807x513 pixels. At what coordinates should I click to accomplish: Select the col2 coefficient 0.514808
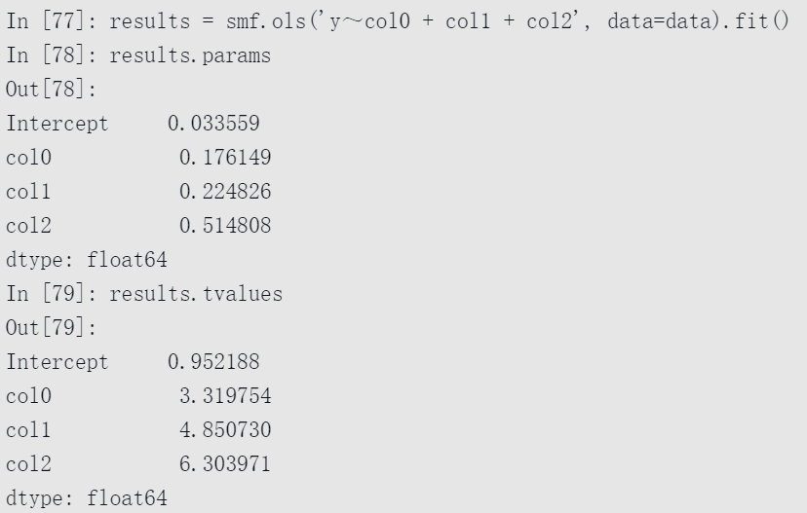(225, 225)
